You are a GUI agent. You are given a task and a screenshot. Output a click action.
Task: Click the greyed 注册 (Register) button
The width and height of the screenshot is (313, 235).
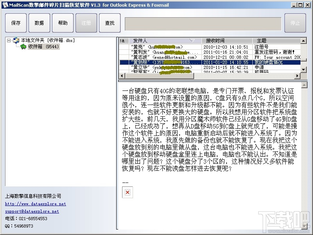point(86,23)
